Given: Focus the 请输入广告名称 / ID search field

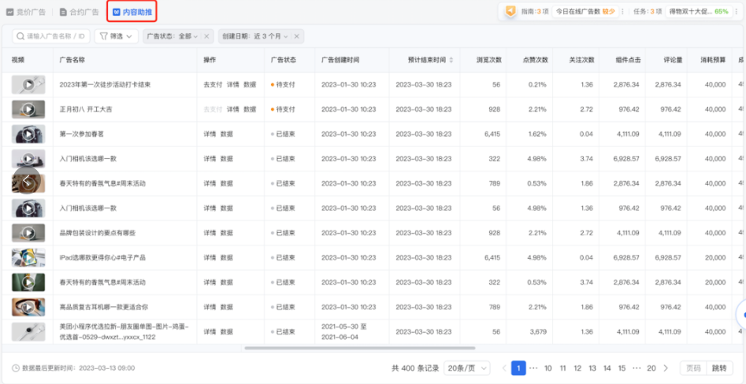Looking at the screenshot, I should point(51,36).
